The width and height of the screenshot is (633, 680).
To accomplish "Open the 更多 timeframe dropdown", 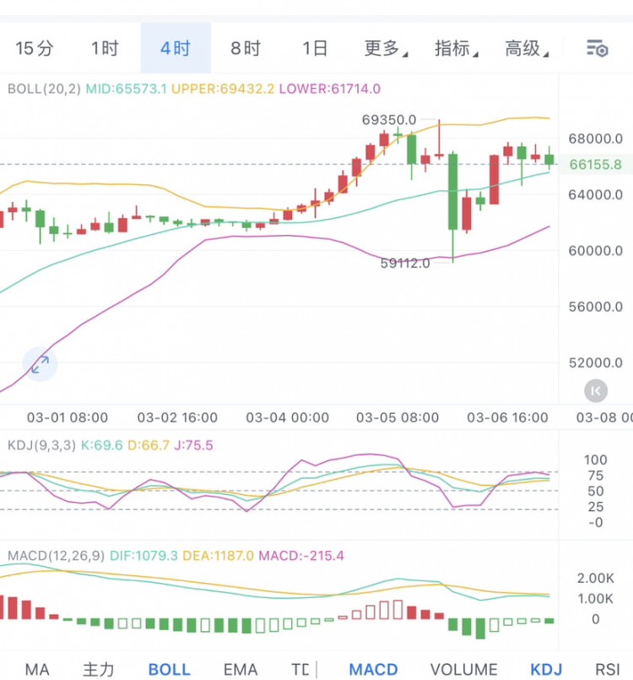I will [x=386, y=48].
